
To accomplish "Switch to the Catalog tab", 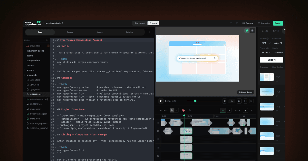I will point(129,32).
